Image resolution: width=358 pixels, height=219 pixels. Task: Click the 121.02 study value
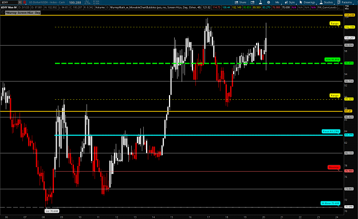coord(207,7)
